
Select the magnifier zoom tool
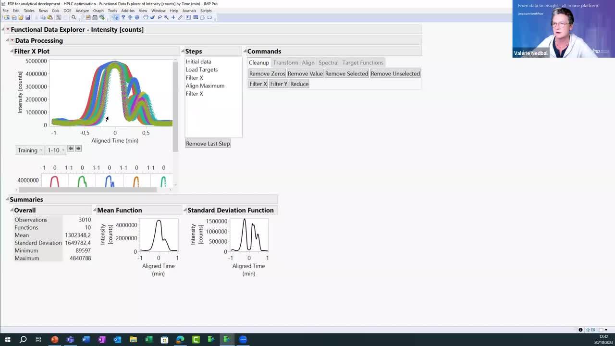(166, 17)
